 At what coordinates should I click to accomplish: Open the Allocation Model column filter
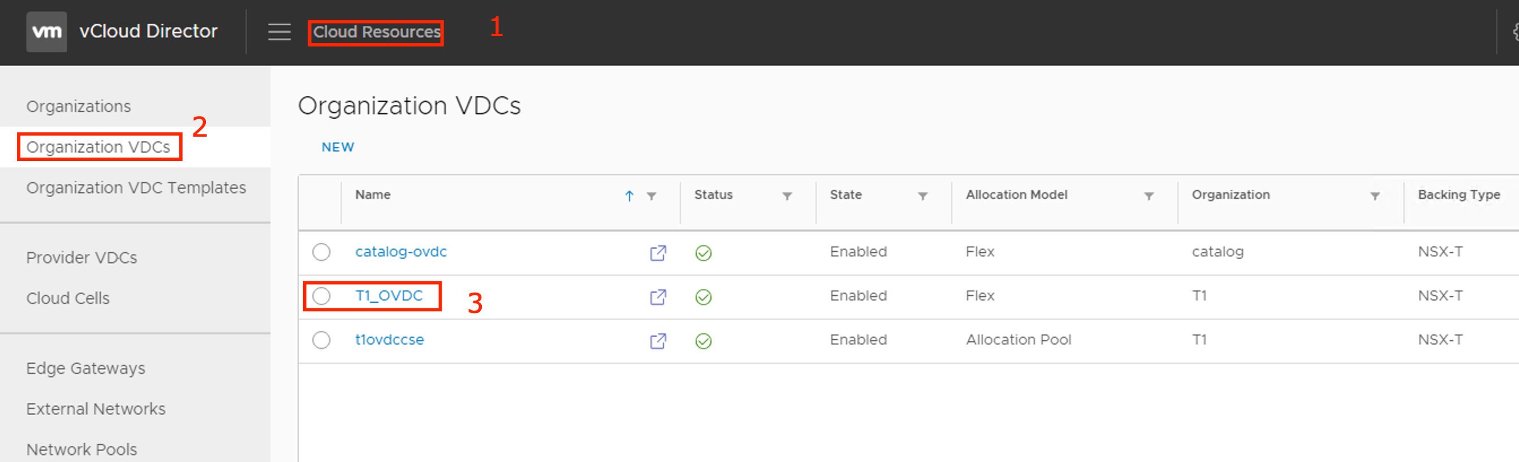pos(1149,196)
